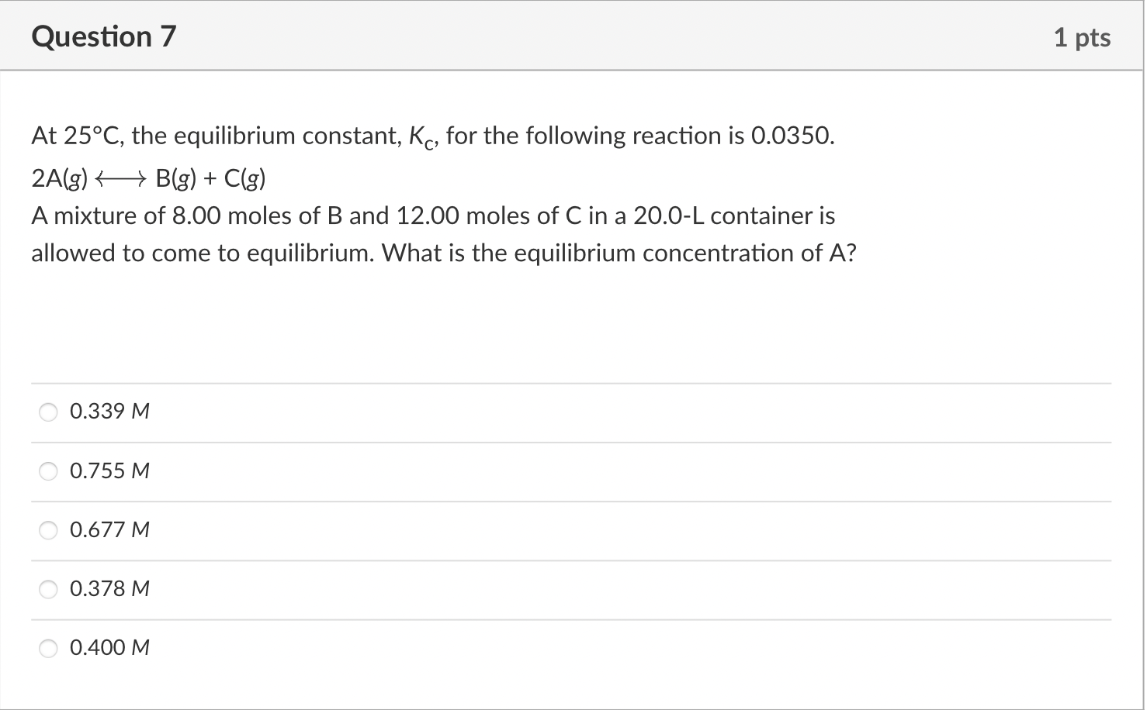Select the 0.339 M answer option
The width and height of the screenshot is (1147, 710).
tap(48, 412)
